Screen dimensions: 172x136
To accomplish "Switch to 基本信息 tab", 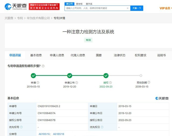I will pyautogui.click(x=36, y=55).
